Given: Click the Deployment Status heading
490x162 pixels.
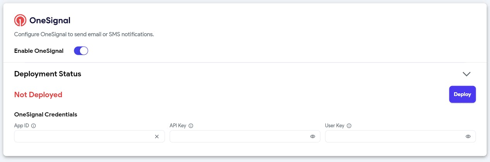Looking at the screenshot, I should (48, 74).
